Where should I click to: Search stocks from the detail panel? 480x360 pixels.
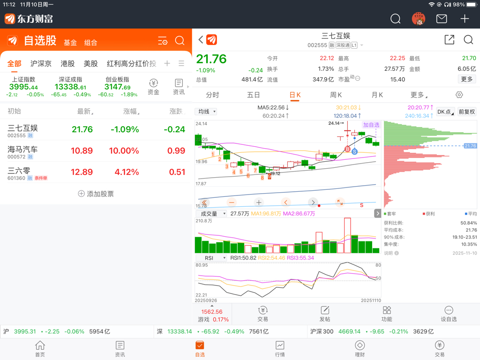[x=468, y=39]
